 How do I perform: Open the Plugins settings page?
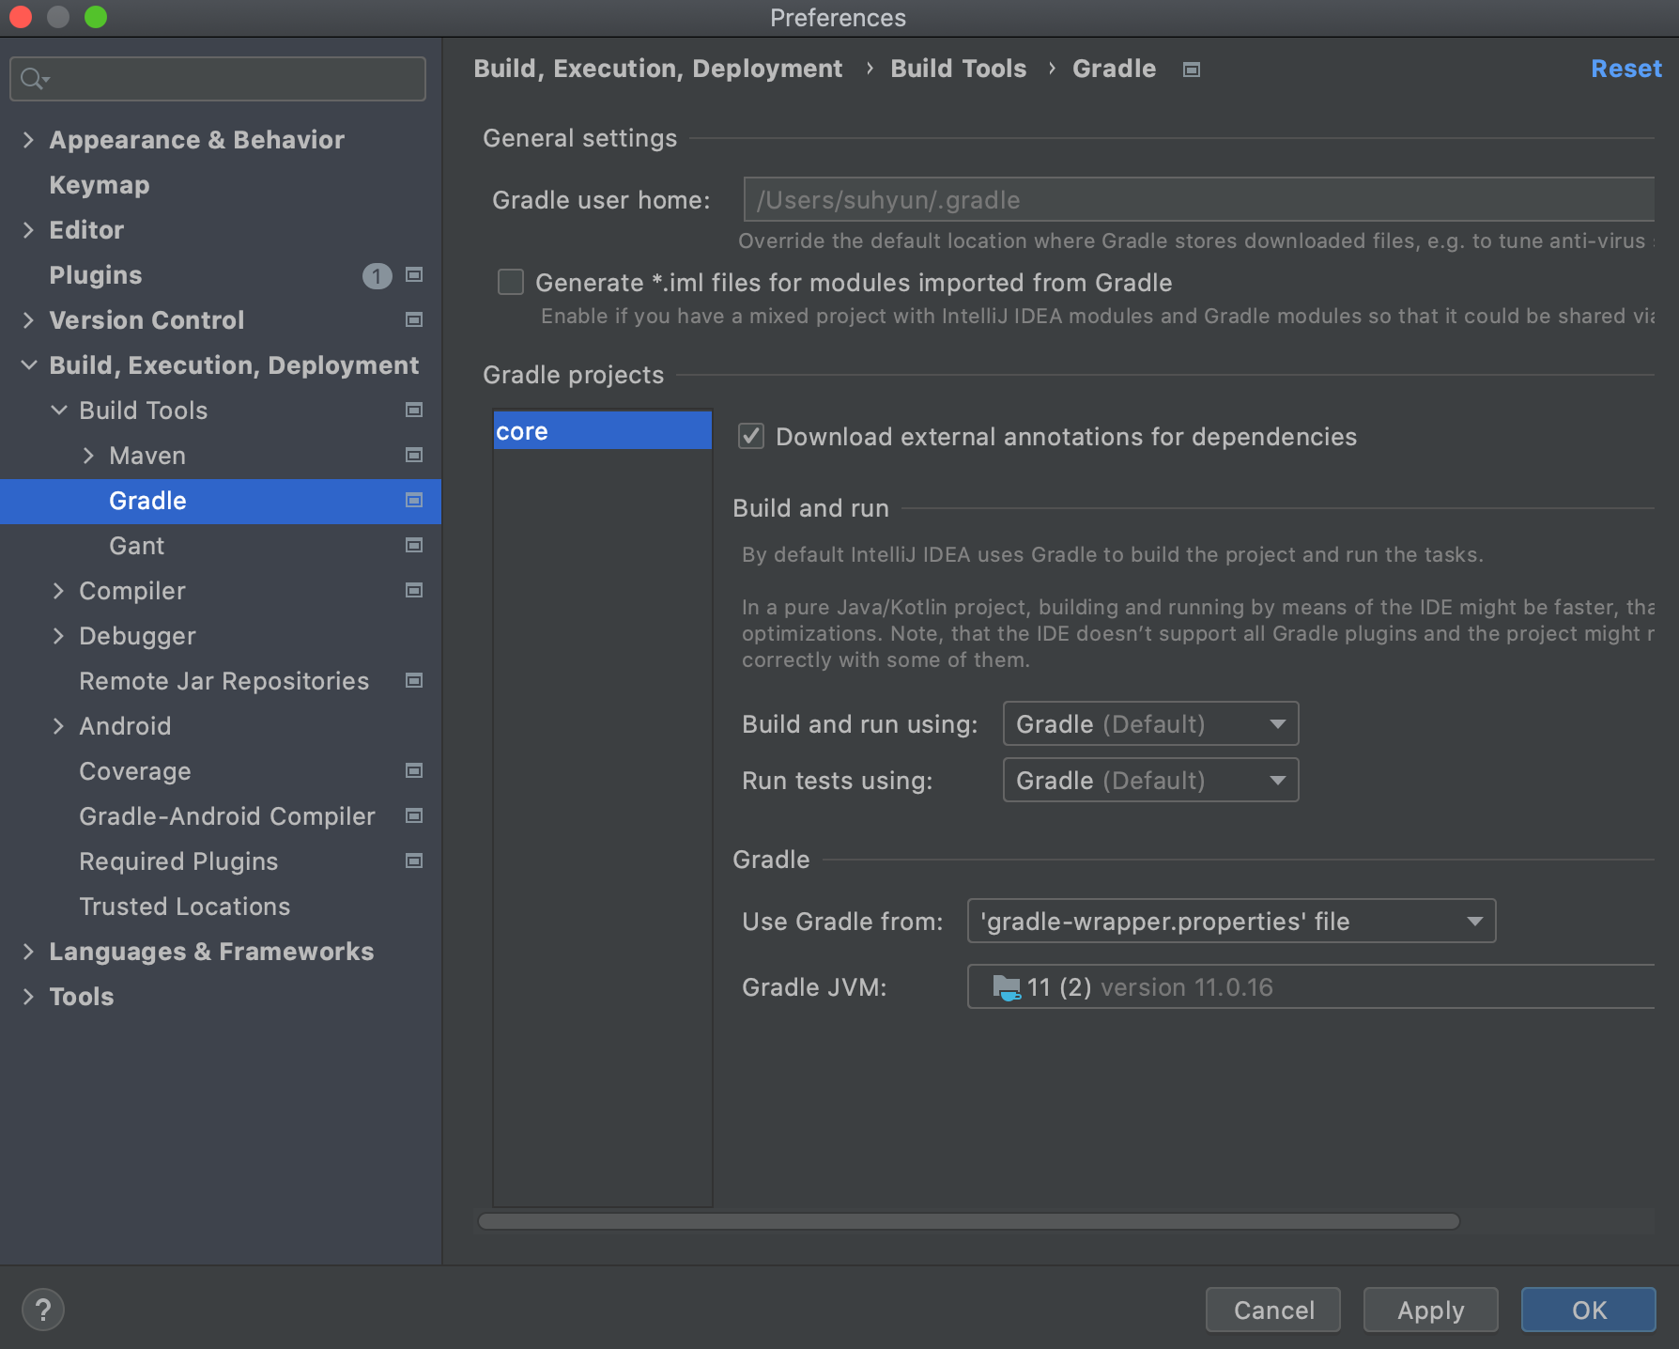[x=96, y=275]
